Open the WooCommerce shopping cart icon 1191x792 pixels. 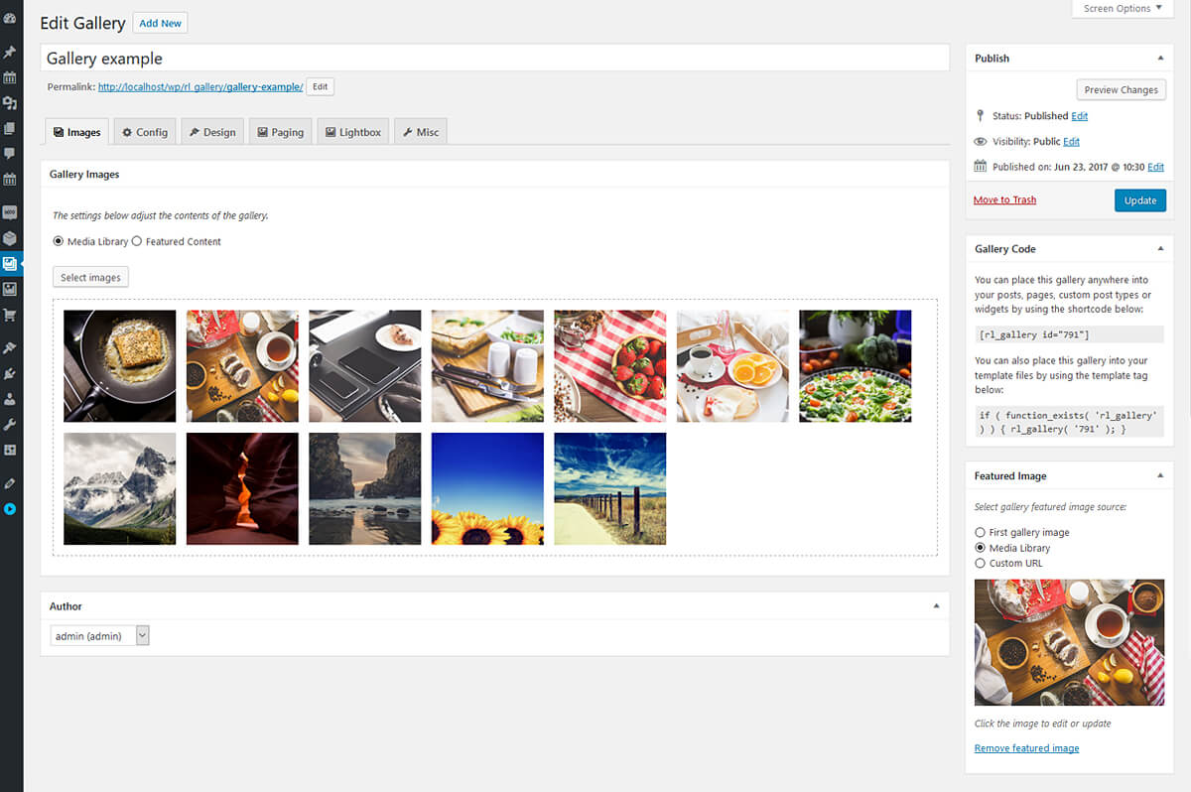[11, 315]
